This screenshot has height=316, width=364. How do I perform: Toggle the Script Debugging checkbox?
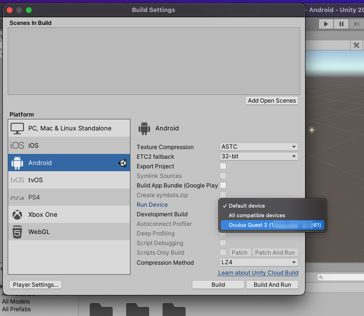pyautogui.click(x=223, y=243)
